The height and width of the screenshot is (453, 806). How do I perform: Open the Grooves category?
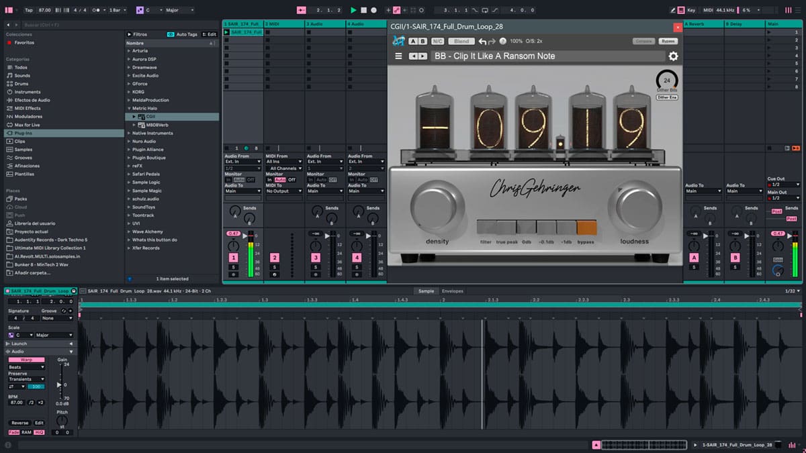click(23, 158)
